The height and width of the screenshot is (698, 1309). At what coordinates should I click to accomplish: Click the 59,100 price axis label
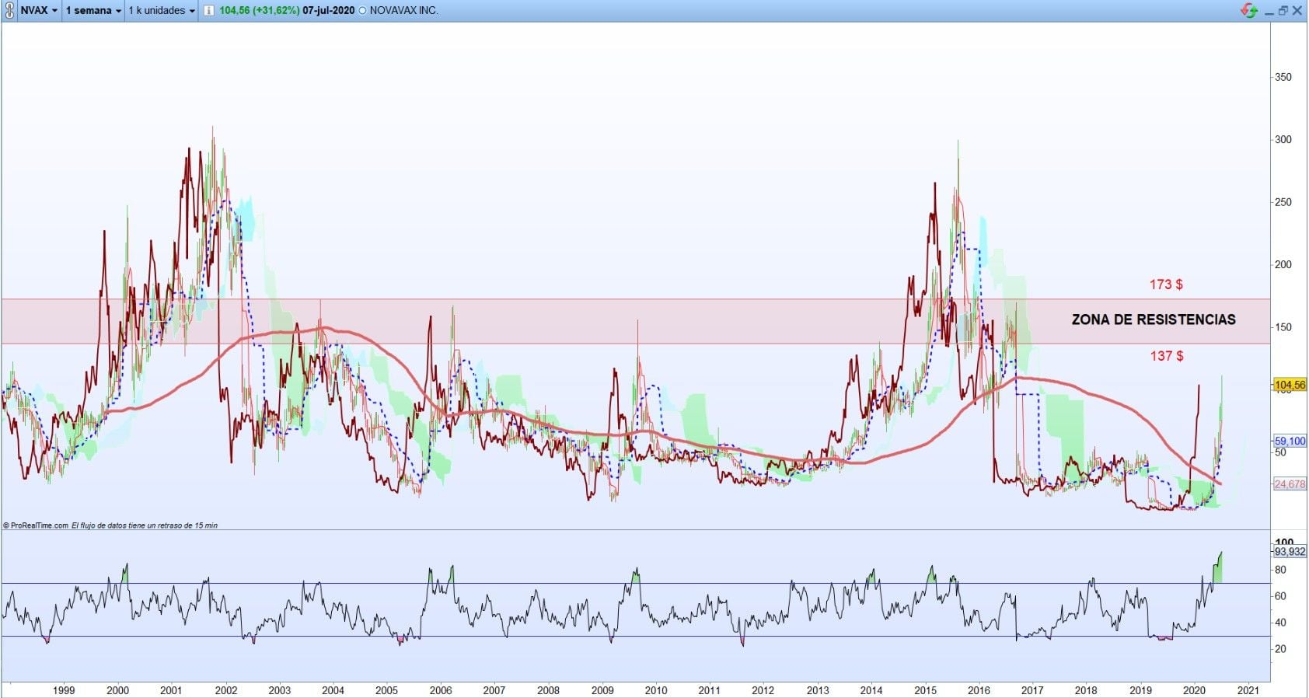click(x=1290, y=441)
